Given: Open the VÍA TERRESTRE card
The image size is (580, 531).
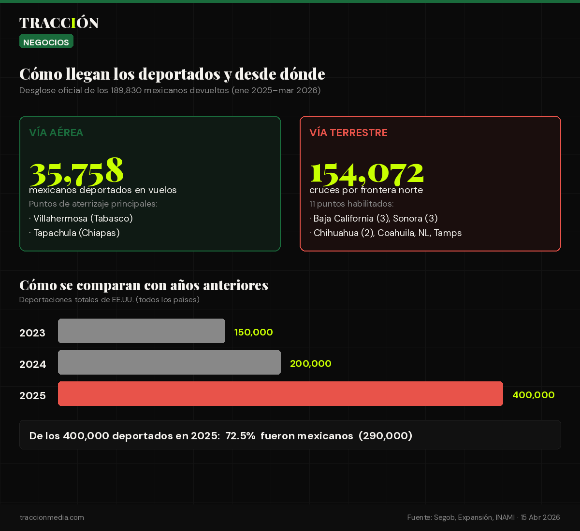Looking at the screenshot, I should pyautogui.click(x=430, y=183).
